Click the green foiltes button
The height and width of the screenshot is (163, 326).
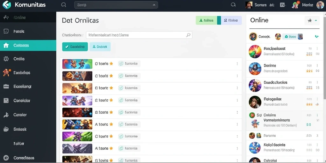point(206,20)
